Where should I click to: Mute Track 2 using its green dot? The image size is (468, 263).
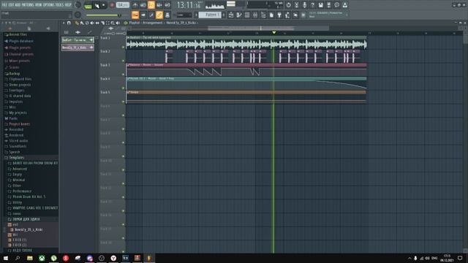click(124, 61)
